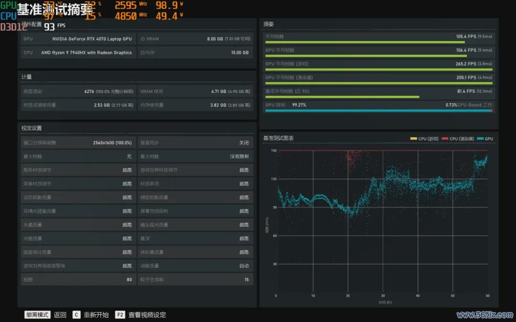
Task: Click the yellow CPU (游戏) legend swatch
Action: [x=414, y=139]
